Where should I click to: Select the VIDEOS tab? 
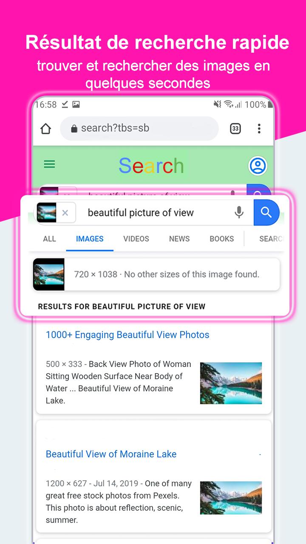coord(136,239)
